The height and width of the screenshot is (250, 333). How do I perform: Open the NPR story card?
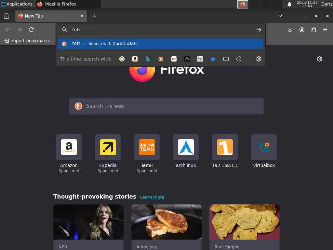point(88,227)
